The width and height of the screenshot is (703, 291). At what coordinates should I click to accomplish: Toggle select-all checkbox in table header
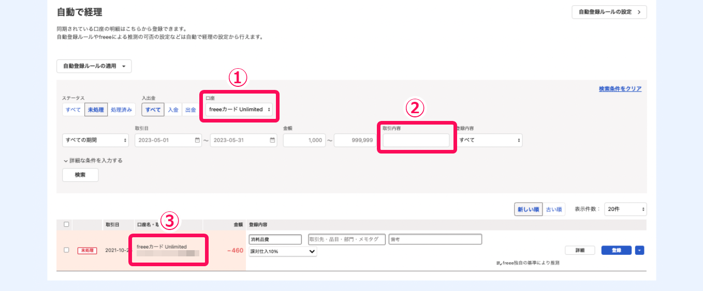point(66,224)
